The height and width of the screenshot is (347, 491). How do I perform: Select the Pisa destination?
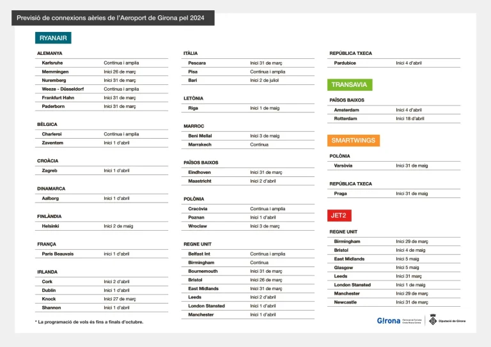[192, 72]
